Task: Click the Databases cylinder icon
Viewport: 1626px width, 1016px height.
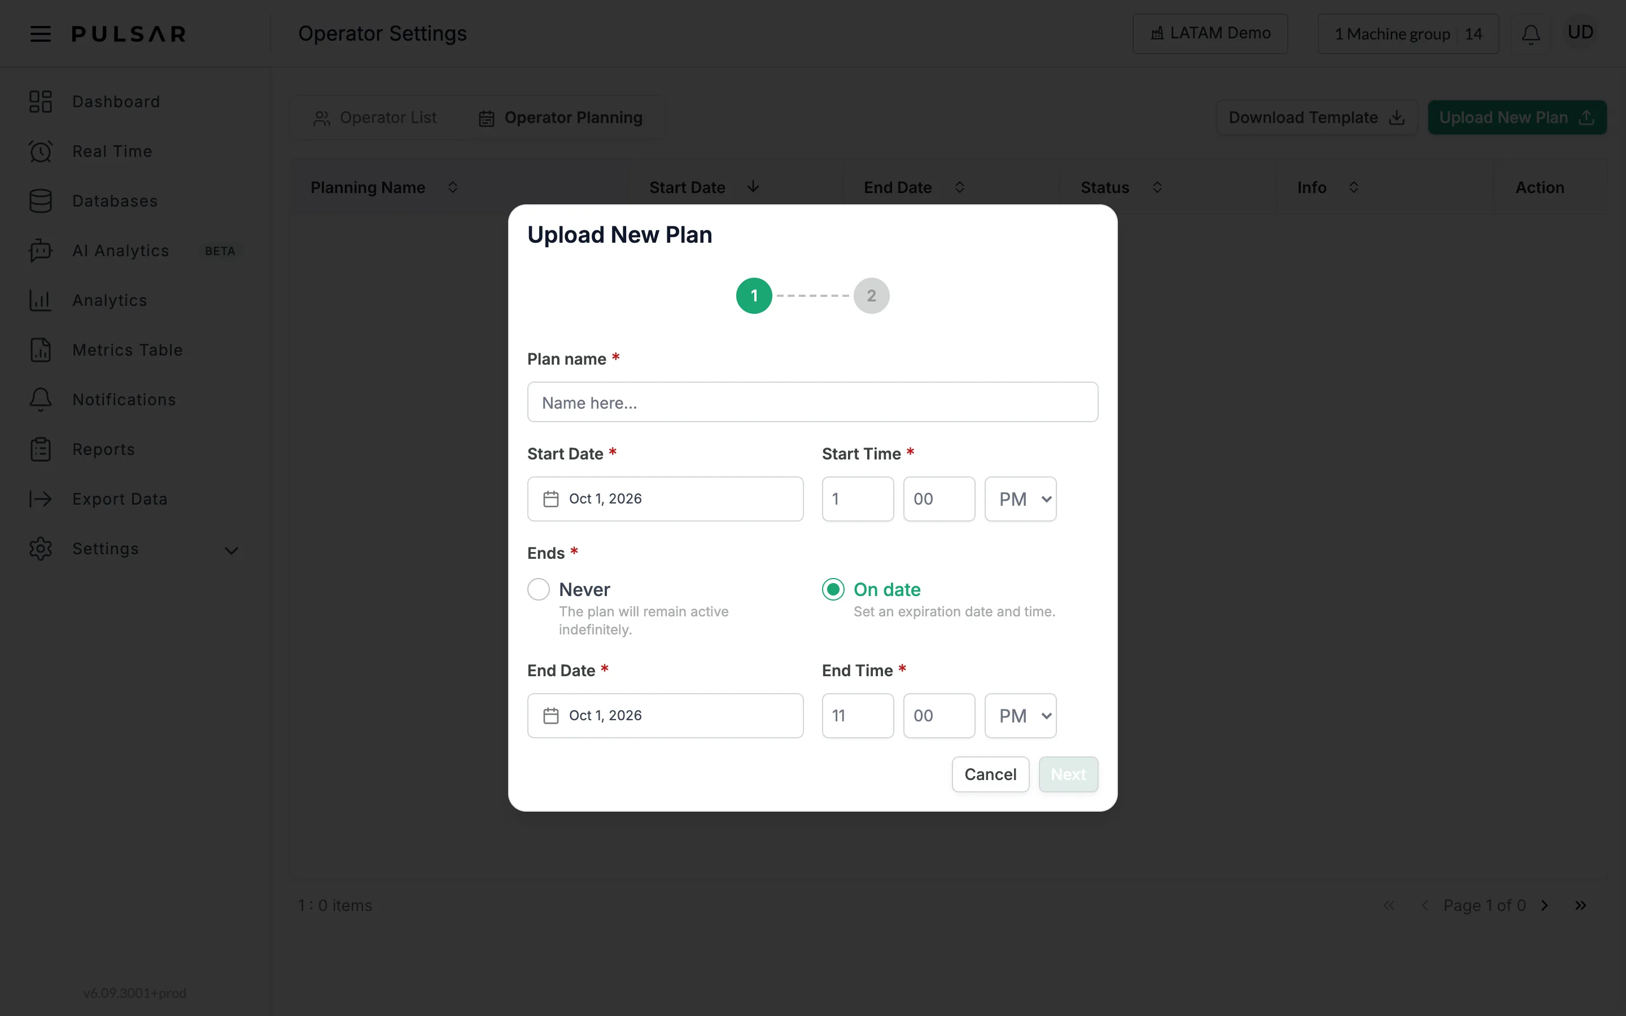Action: [40, 201]
